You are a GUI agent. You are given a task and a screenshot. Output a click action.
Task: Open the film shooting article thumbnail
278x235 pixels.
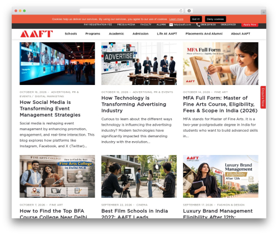139,176
